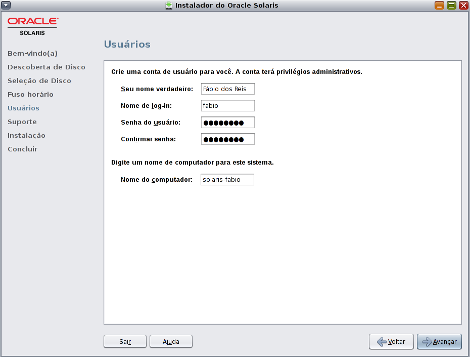Select the Descoberta de Disco step

[46, 67]
